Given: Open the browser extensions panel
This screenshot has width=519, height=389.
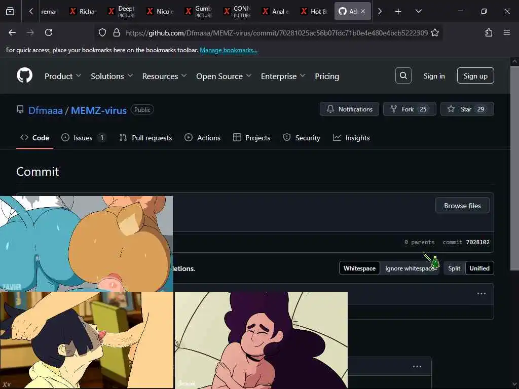Looking at the screenshot, I should [x=489, y=32].
